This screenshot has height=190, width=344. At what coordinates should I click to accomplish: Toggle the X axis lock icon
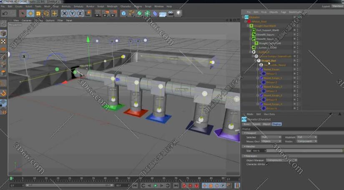pyautogui.click(x=65, y=13)
